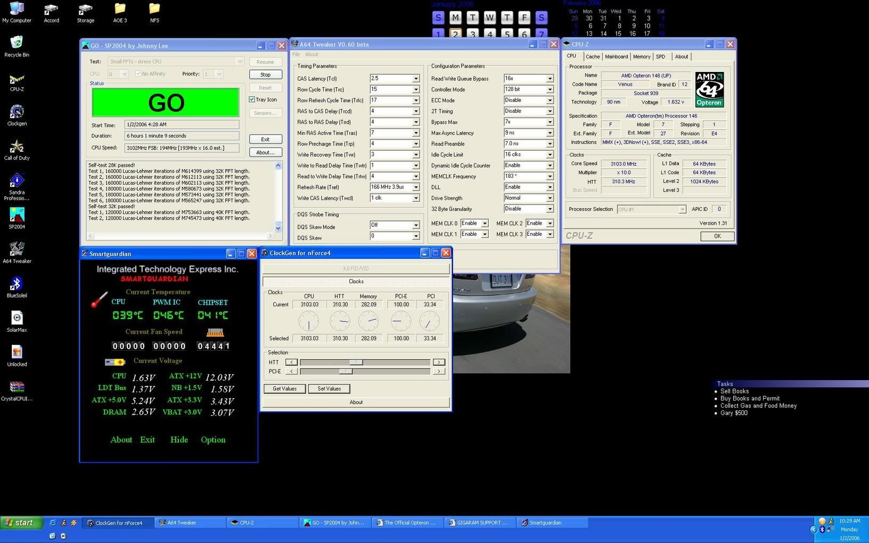
Task: Click the PCI-E slider thumb in ClockGen
Action: (346, 371)
